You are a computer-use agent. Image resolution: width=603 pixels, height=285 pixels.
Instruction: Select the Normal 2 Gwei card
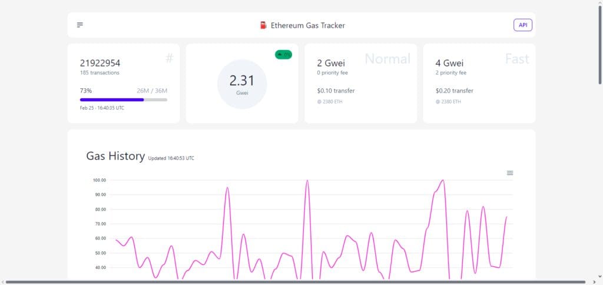[x=361, y=84]
